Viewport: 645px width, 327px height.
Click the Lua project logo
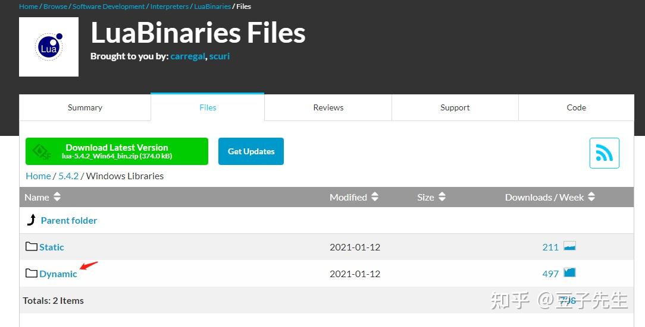point(49,47)
